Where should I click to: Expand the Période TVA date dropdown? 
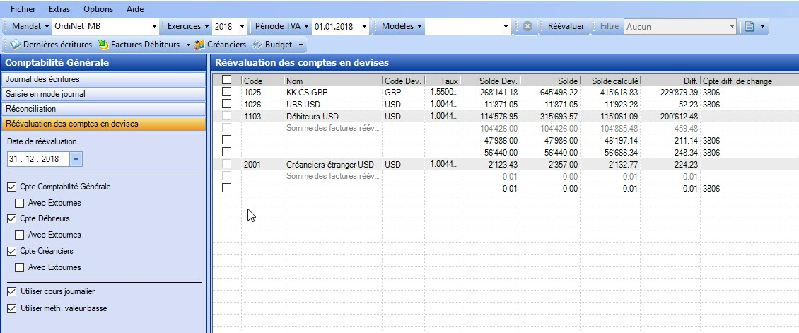[x=364, y=26]
